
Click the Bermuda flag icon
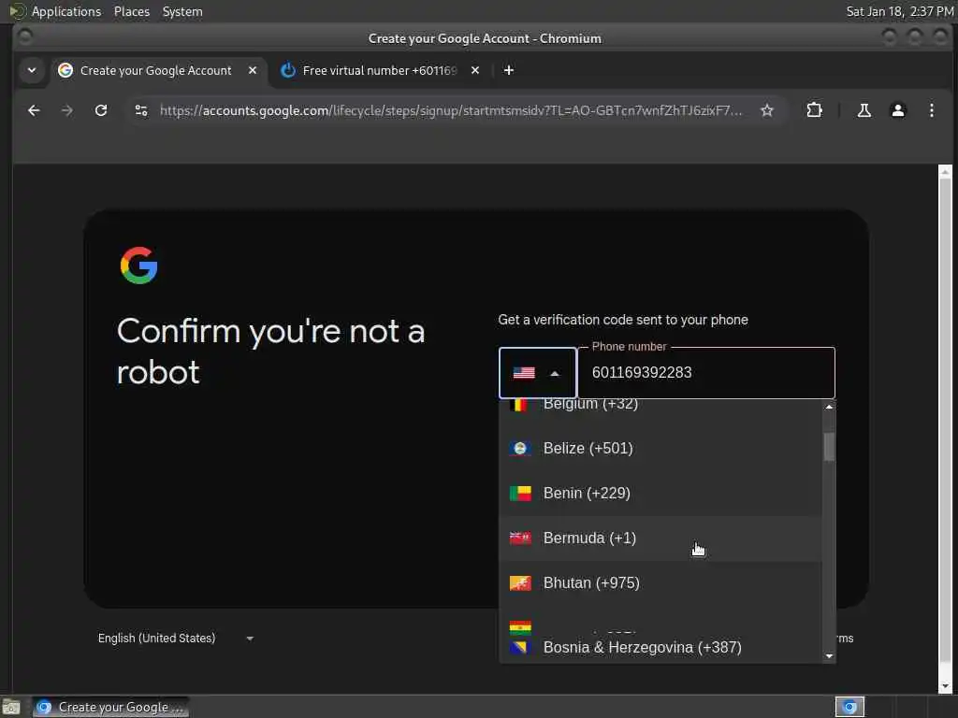(520, 538)
